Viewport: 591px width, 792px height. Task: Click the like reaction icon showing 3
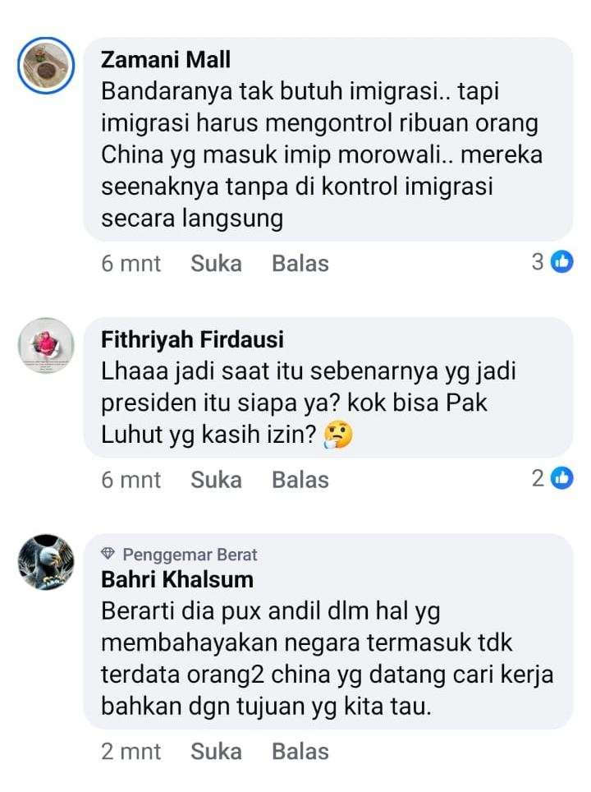point(561,261)
